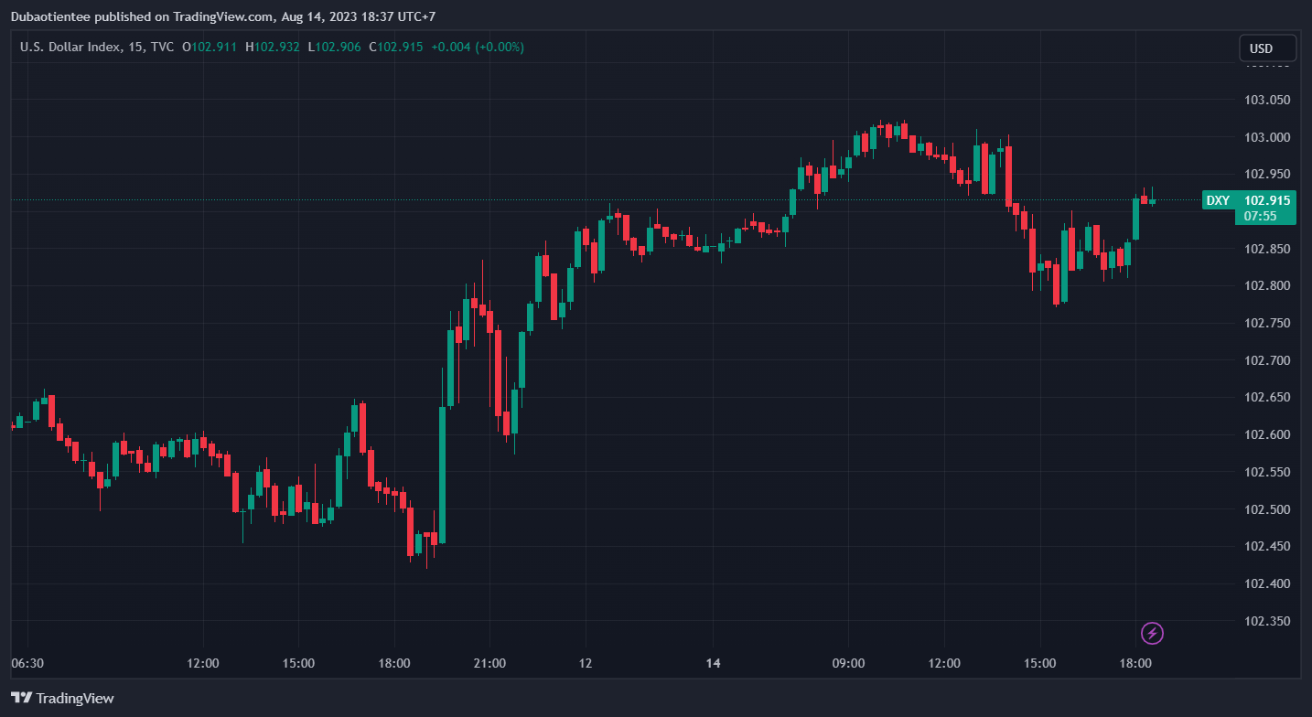
Task: Click the green DXY 102.915 price label
Action: click(1249, 200)
